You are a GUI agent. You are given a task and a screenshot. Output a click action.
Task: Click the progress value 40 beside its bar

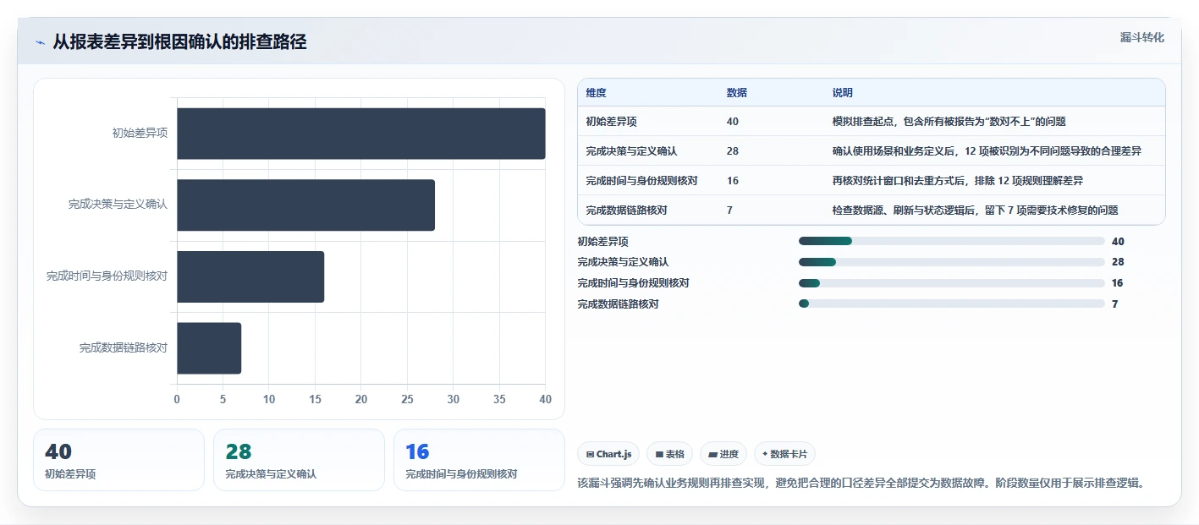click(1118, 242)
